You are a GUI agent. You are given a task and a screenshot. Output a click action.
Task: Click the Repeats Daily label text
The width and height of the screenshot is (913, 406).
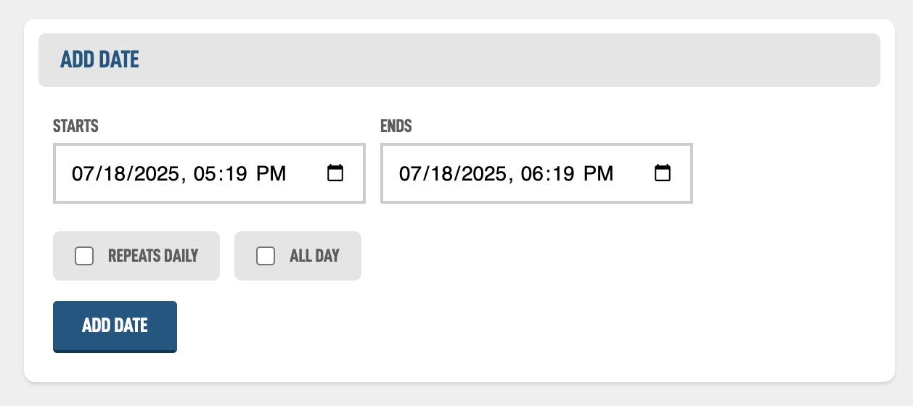pos(153,256)
